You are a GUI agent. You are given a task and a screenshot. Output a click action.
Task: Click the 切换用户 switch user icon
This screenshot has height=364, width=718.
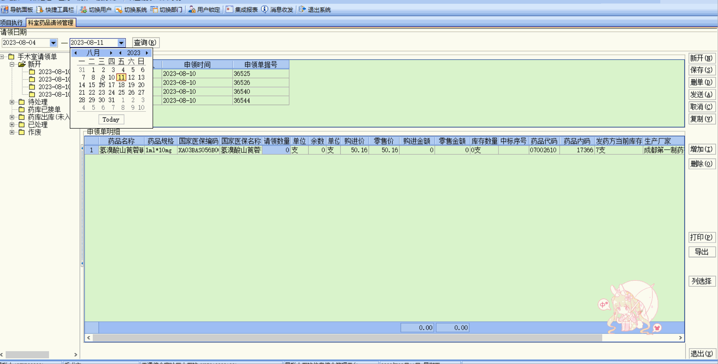(x=83, y=9)
